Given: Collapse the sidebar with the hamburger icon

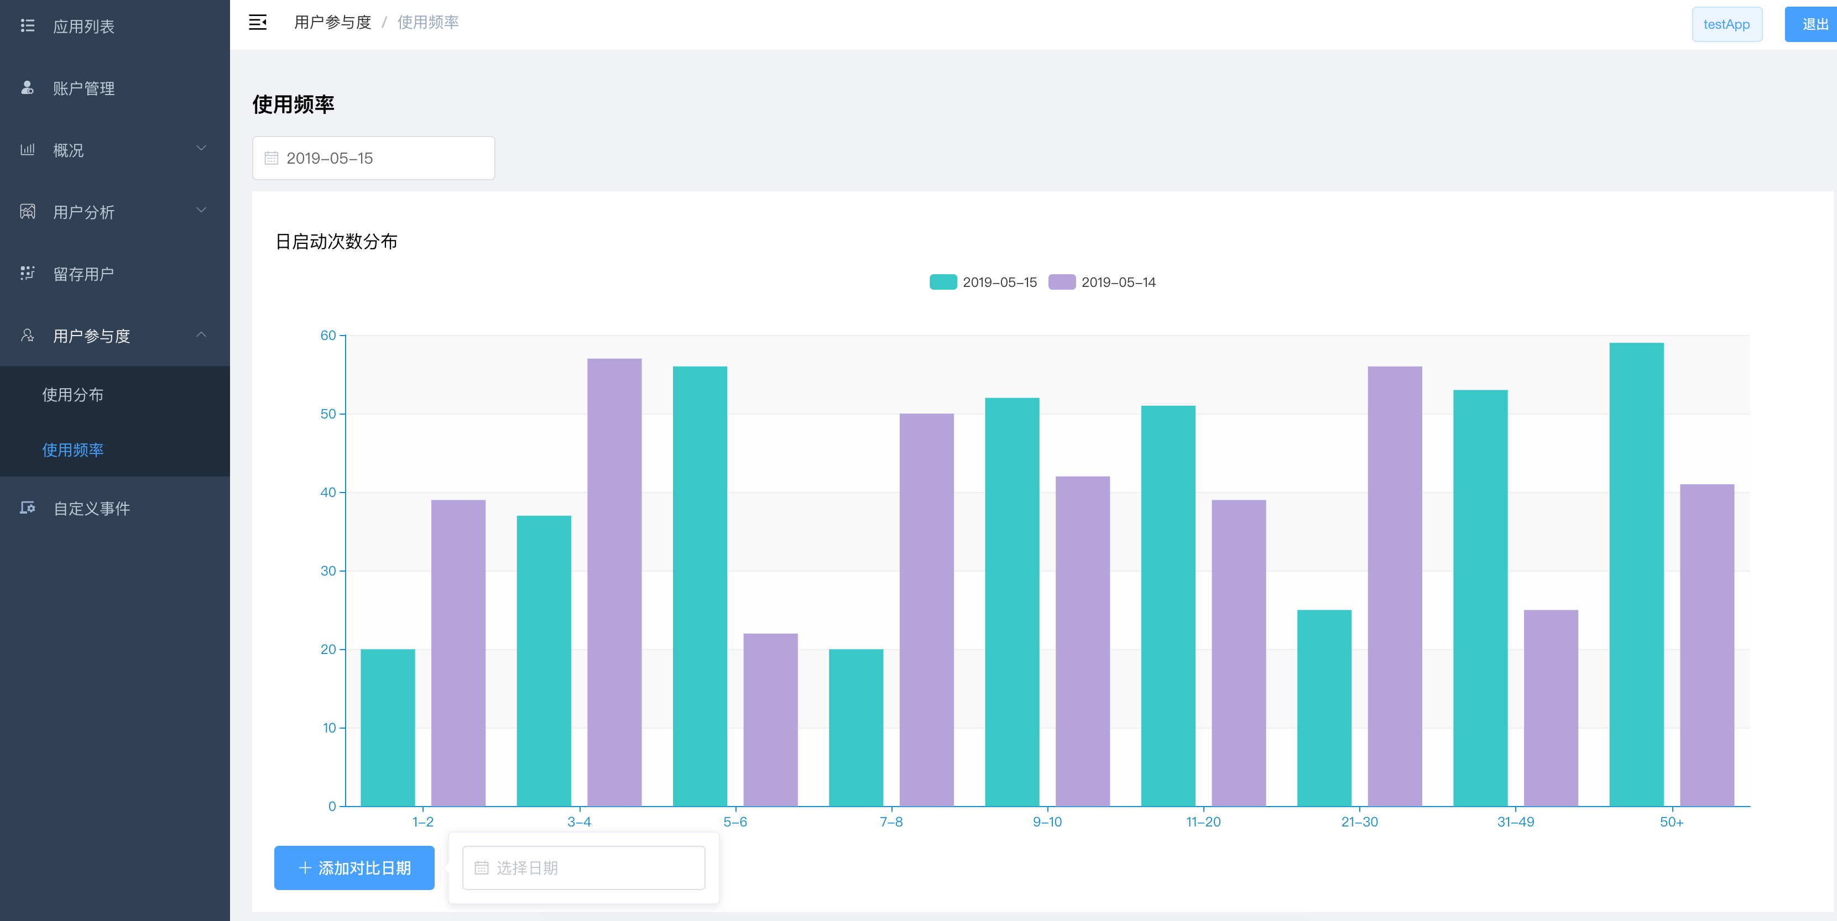Looking at the screenshot, I should (x=258, y=22).
